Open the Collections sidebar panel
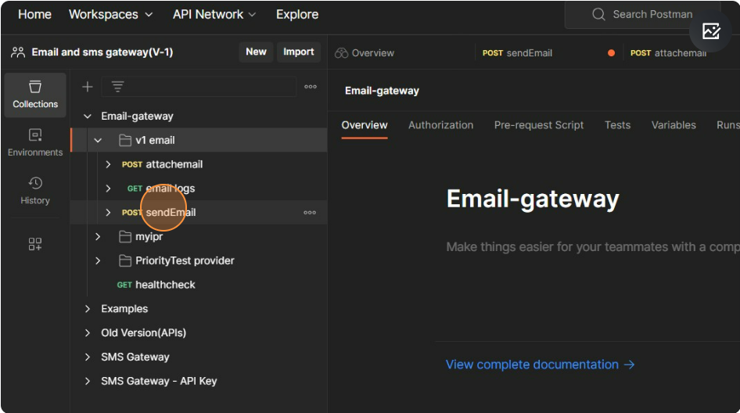Screen dimensions: 740x413 tap(35, 95)
